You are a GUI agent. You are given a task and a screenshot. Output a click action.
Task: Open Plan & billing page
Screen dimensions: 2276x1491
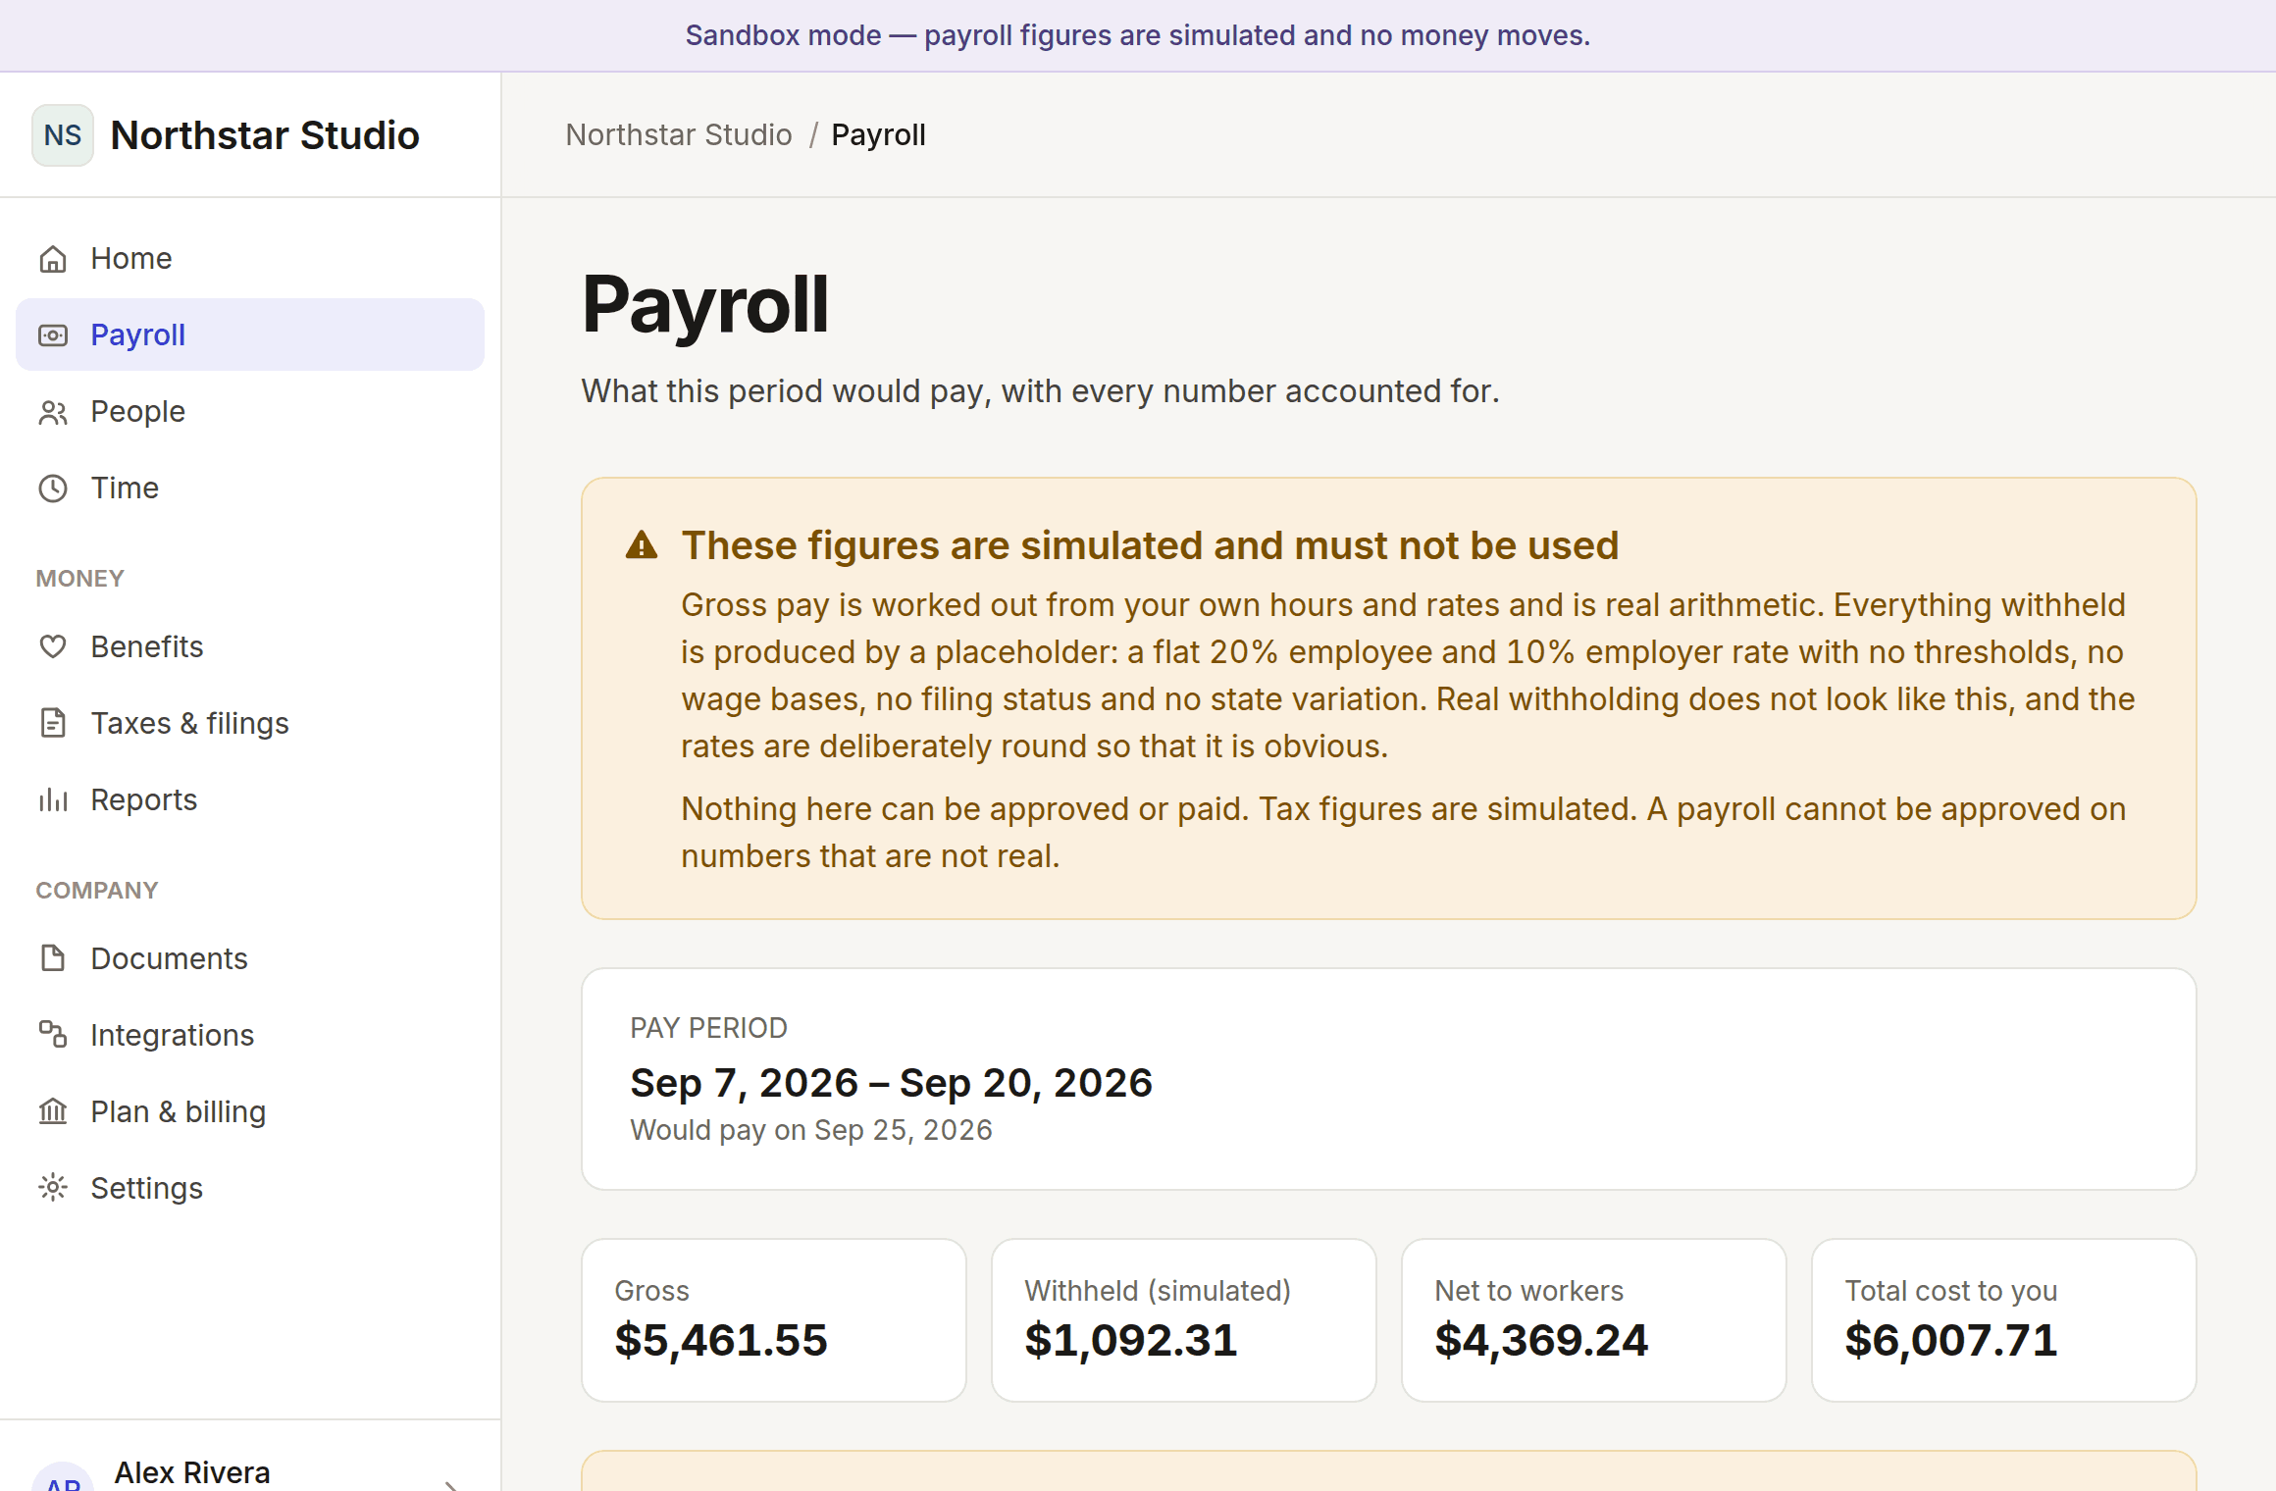click(250, 1112)
